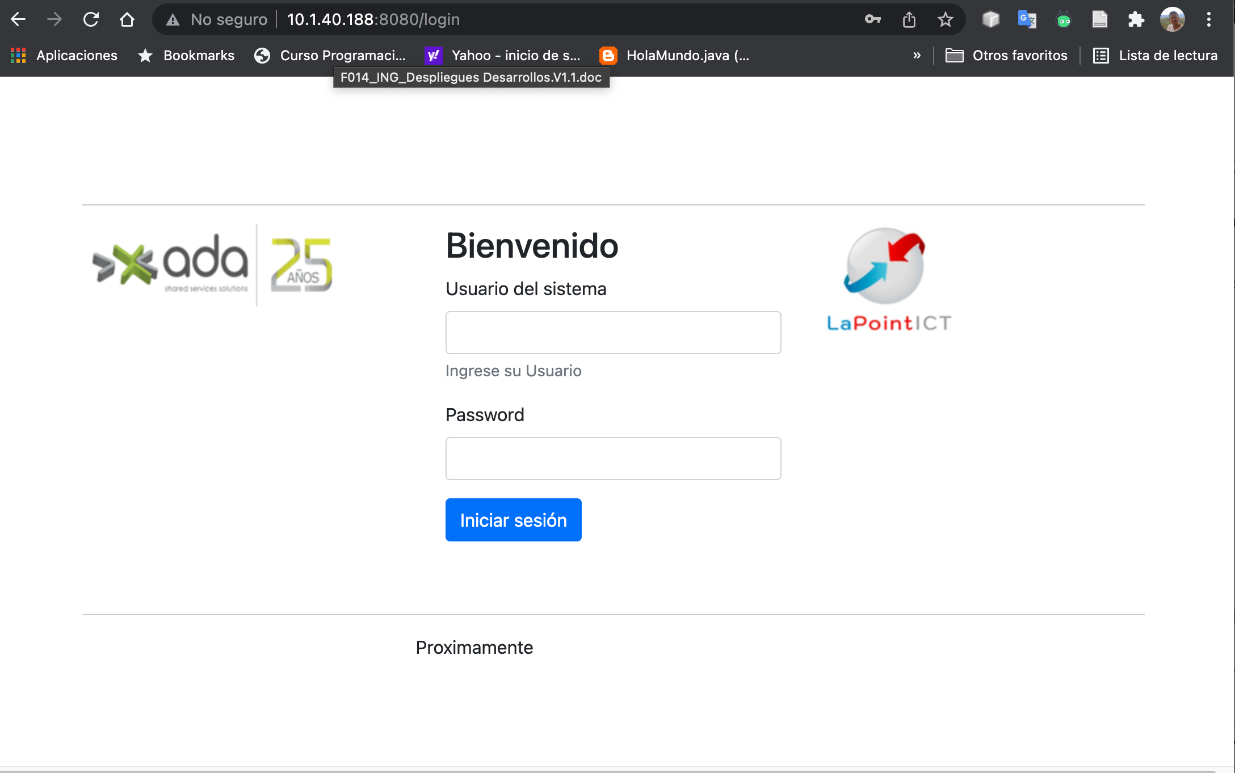Focus the Password input field
1235x773 pixels.
(613, 459)
